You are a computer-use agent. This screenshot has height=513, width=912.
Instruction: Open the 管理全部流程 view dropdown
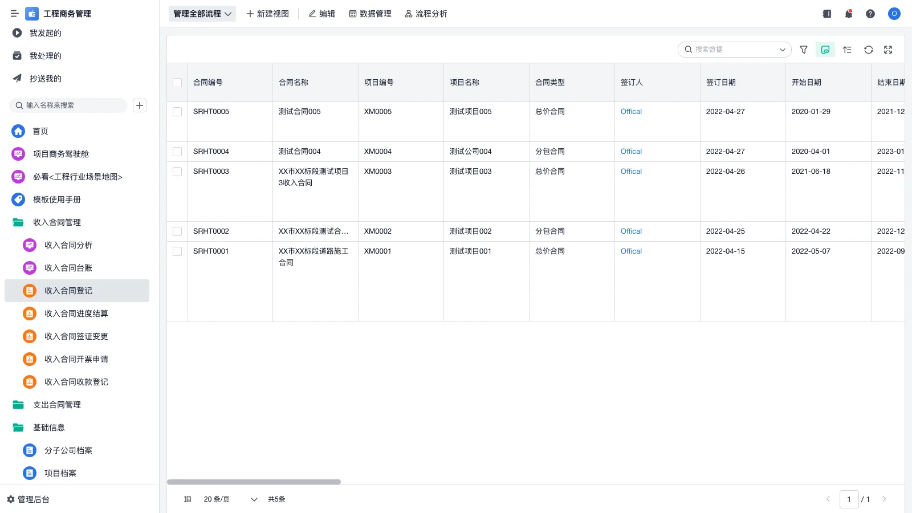202,14
